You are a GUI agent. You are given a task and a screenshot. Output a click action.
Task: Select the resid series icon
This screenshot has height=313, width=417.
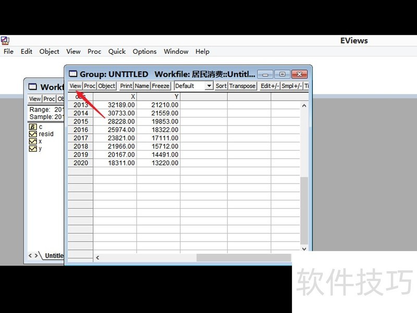tap(33, 134)
